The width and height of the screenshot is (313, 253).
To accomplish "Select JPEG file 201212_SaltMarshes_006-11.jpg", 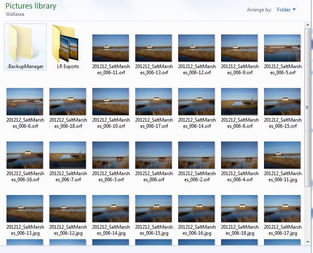I will pos(282,155).
